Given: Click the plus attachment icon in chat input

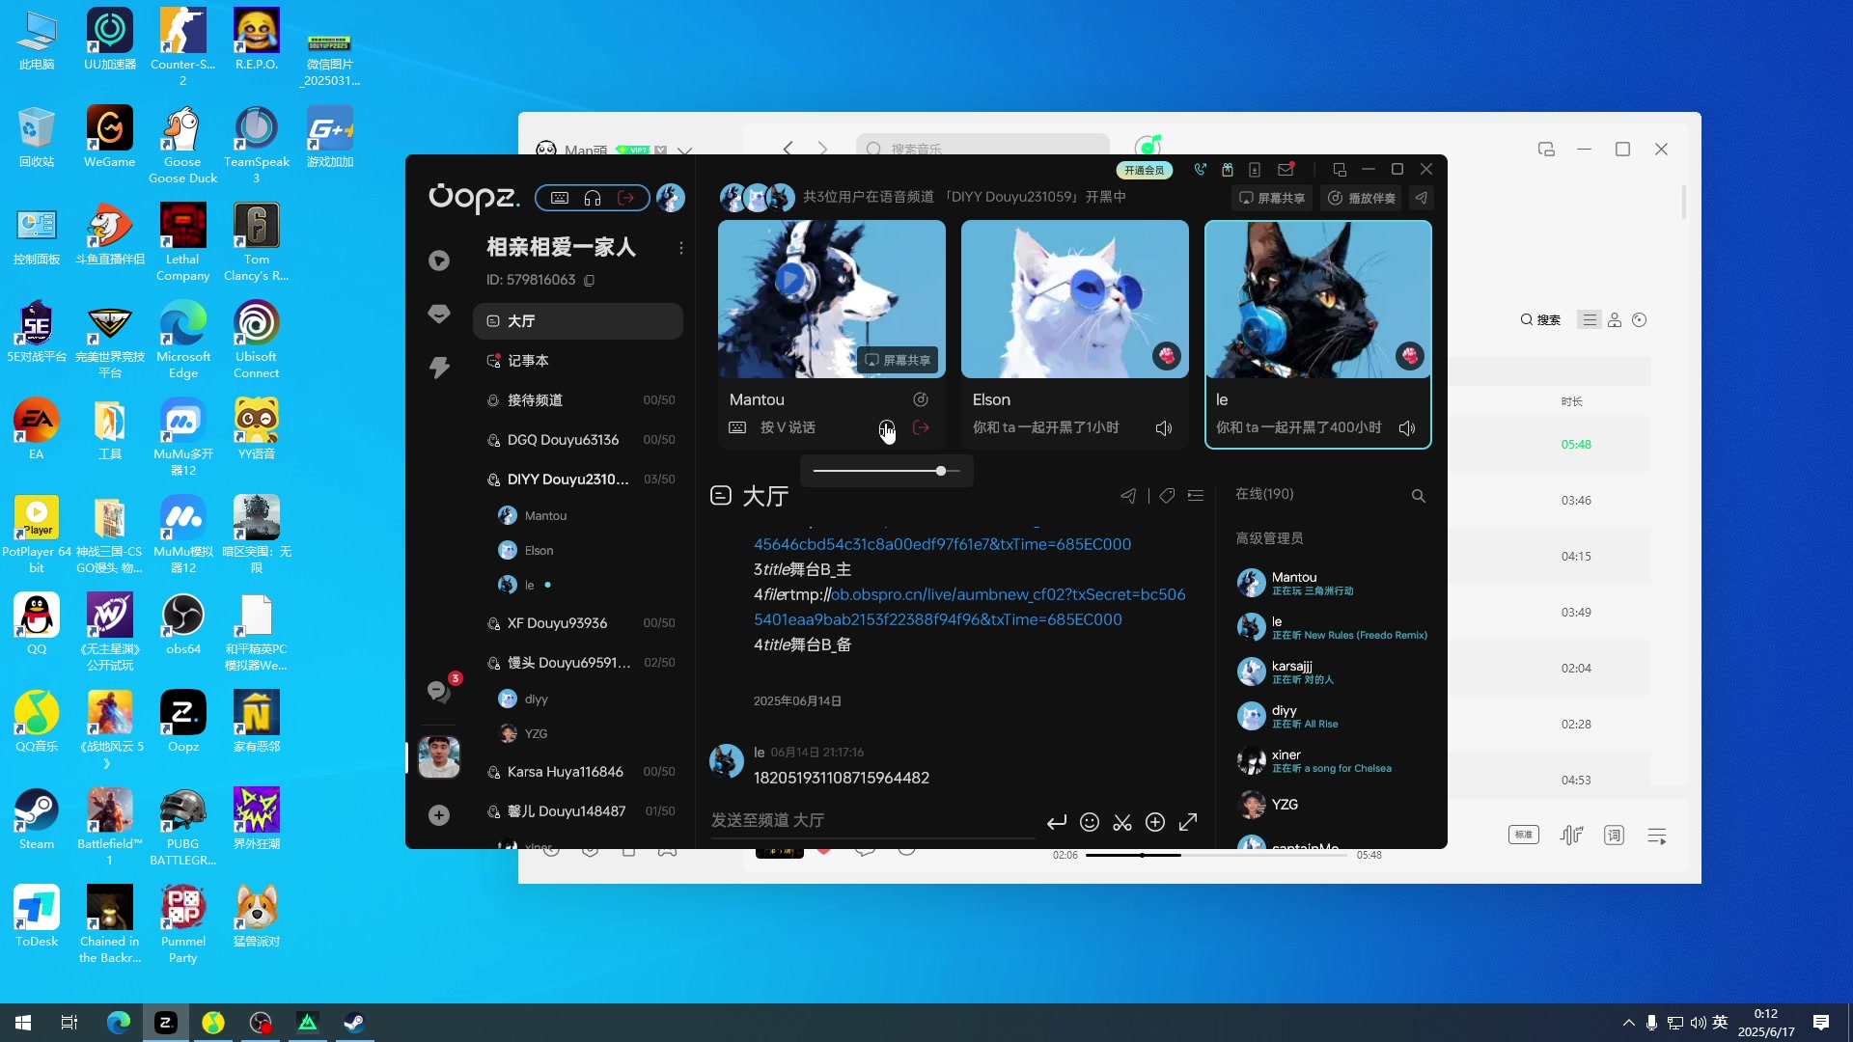Looking at the screenshot, I should coord(1155,822).
